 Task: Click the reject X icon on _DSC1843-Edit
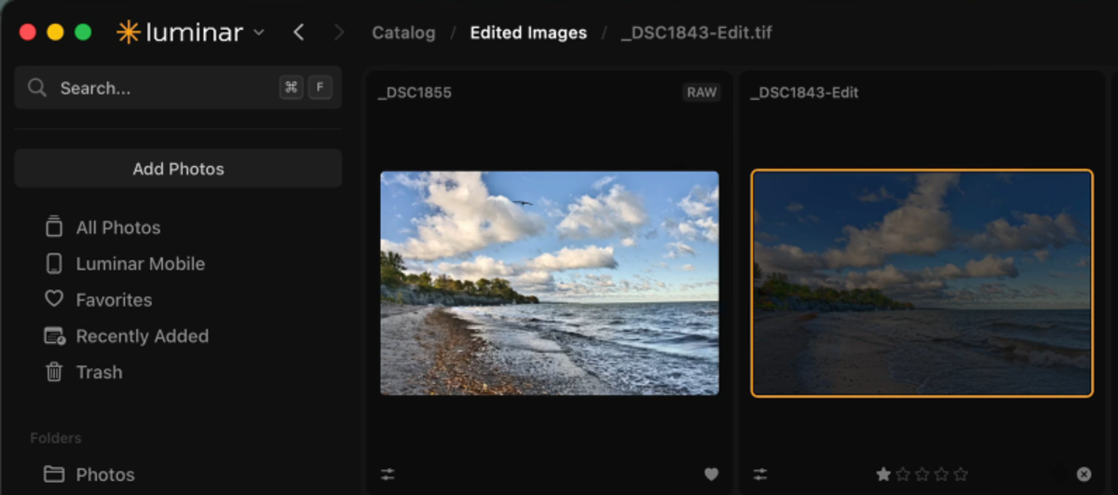1084,474
